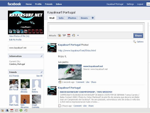The width and height of the screenshot is (150, 113).
Task: Open Profile in top navigation
Action: [38, 4]
